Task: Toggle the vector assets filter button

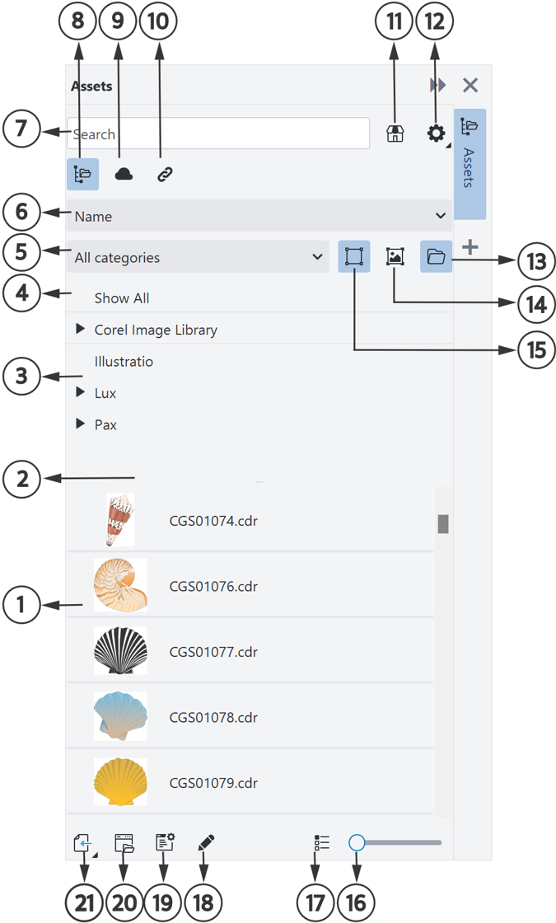Action: click(354, 256)
